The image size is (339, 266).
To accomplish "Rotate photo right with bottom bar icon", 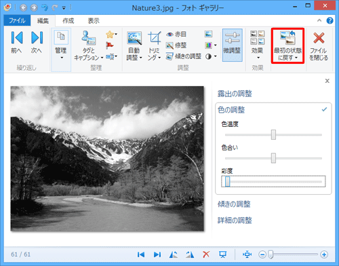I will pyautogui.click(x=190, y=254).
